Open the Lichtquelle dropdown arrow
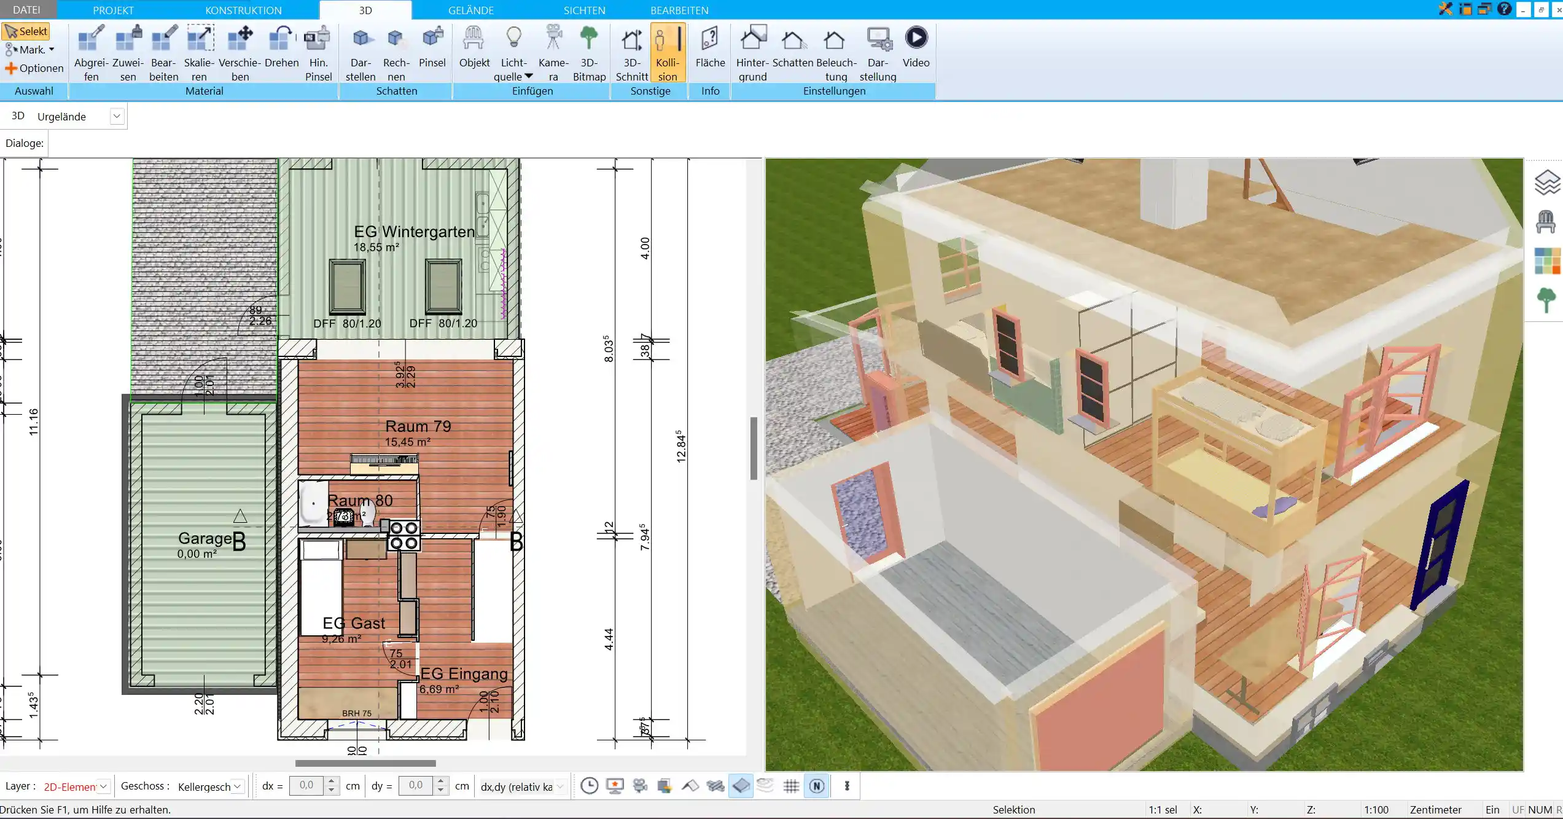Image resolution: width=1563 pixels, height=819 pixels. [x=529, y=76]
